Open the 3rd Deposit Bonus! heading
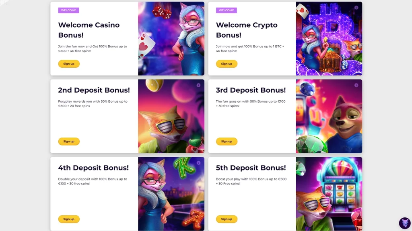 (x=251, y=90)
